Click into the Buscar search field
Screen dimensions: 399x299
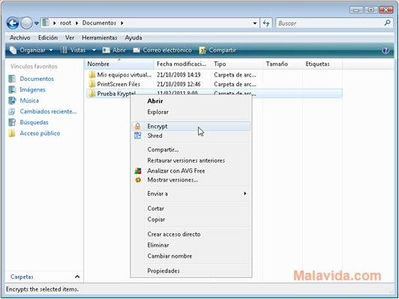click(330, 23)
